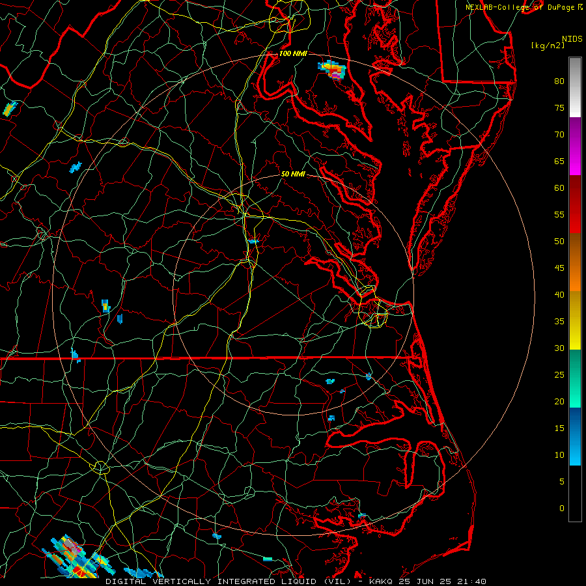
Task: Pick the gray-white top segment of color bar
Action: 575,87
